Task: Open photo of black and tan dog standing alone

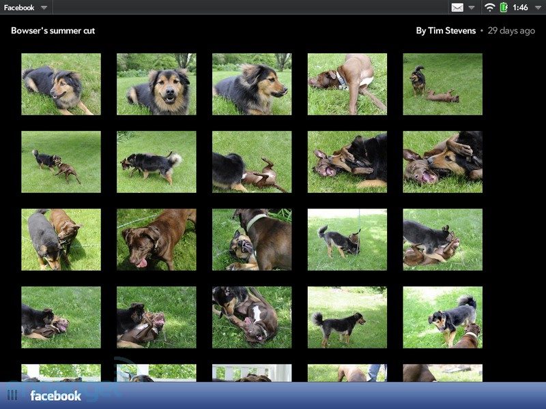Action: coord(347,317)
